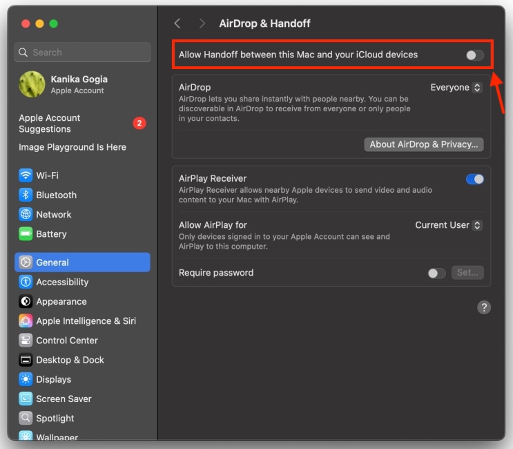This screenshot has height=449, width=513.
Task: Select Appearance label in sidebar
Action: coord(61,302)
